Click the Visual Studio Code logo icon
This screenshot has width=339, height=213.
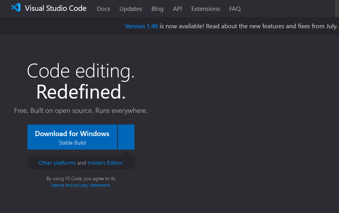click(x=16, y=8)
